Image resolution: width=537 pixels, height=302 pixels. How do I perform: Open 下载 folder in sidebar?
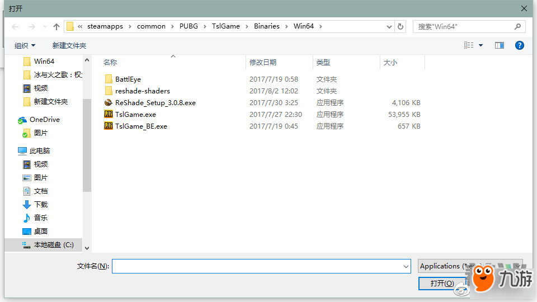35,205
